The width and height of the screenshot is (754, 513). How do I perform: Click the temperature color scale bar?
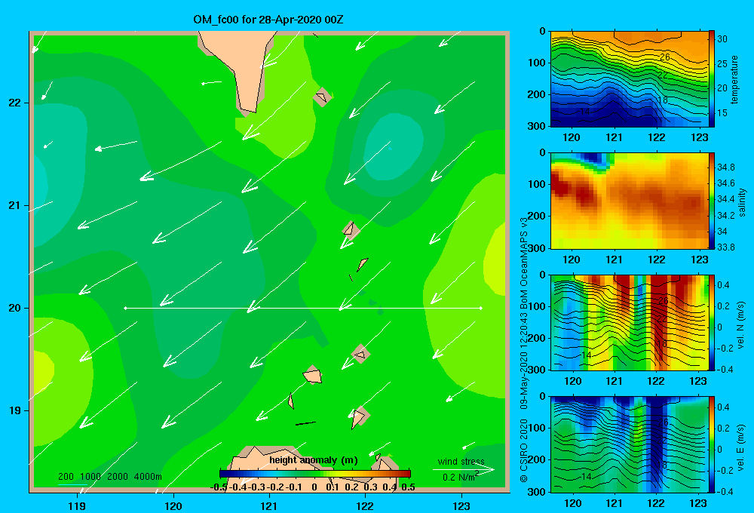[x=712, y=79]
